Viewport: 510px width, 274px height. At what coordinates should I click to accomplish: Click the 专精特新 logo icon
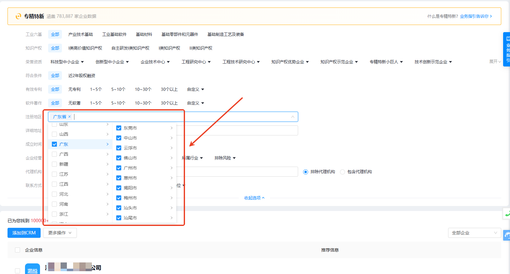click(x=18, y=16)
